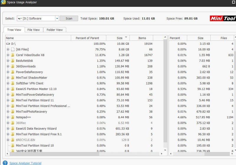
Task: Click the blue help question mark icon
Action: [5, 163]
